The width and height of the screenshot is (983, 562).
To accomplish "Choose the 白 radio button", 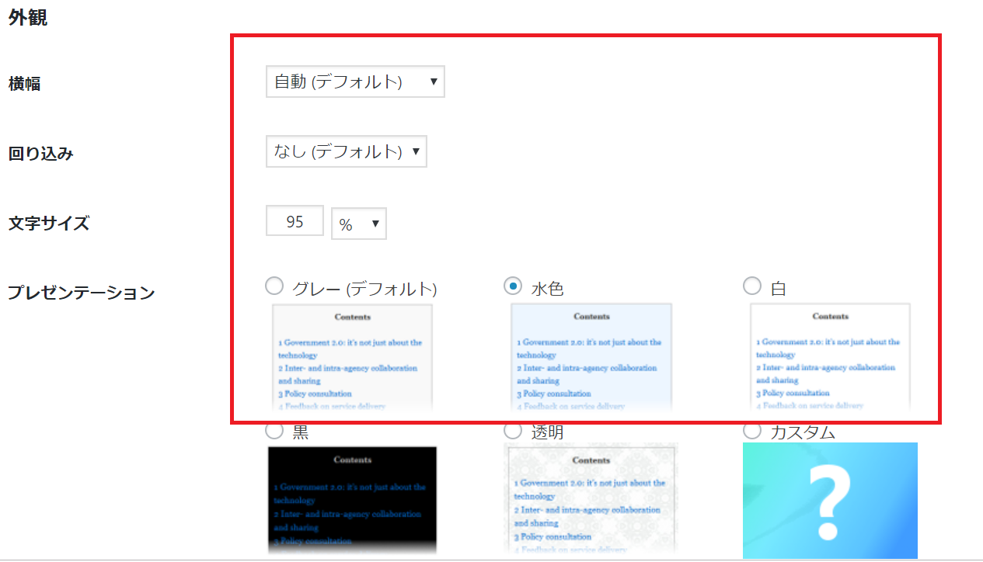I will (751, 287).
